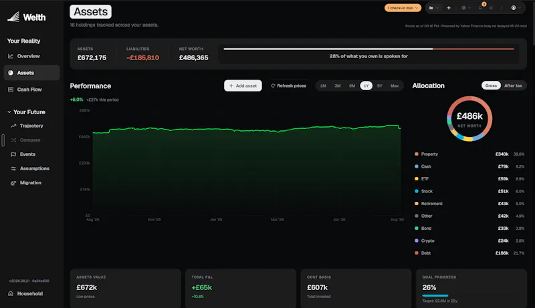Click the +6.0% period change text
Screen dimensions: 535x308
tap(76, 100)
